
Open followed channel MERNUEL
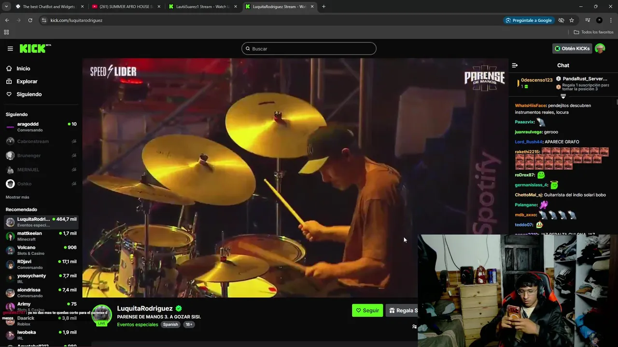click(41, 170)
